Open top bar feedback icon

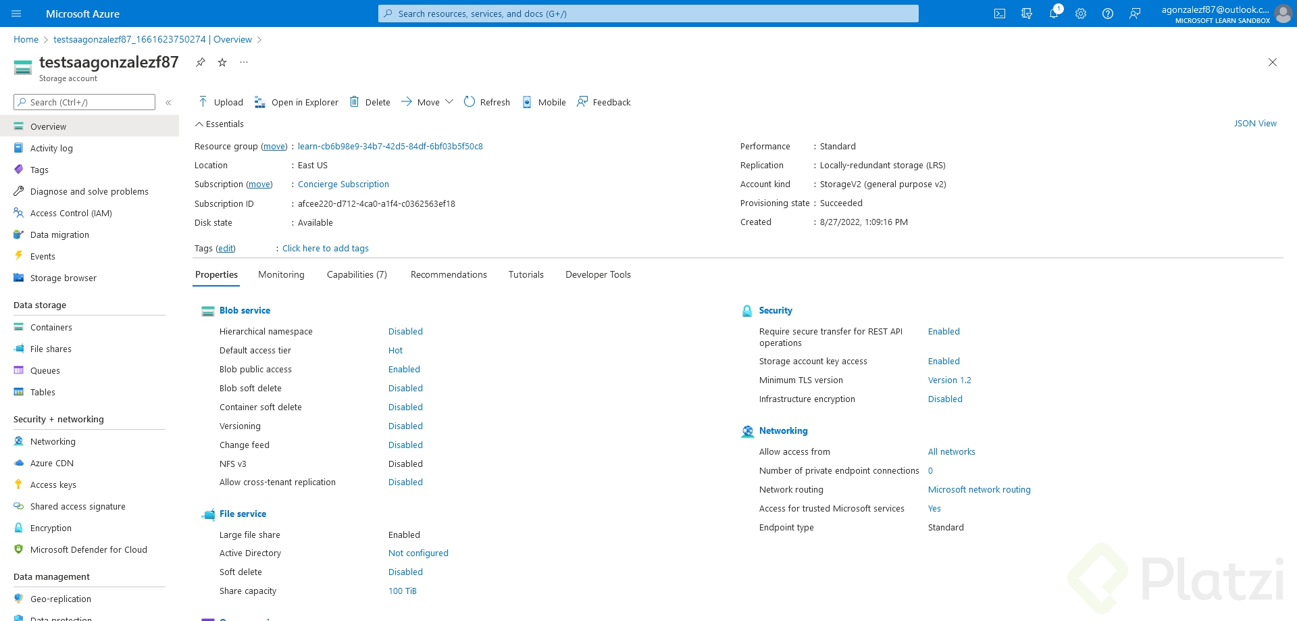coord(1135,14)
